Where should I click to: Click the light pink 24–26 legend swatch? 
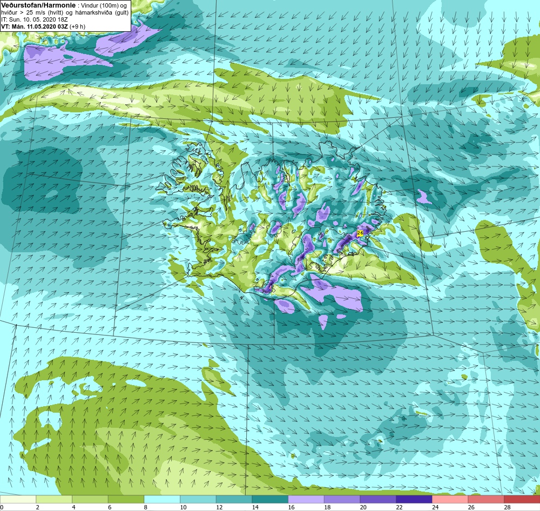[x=450, y=499]
